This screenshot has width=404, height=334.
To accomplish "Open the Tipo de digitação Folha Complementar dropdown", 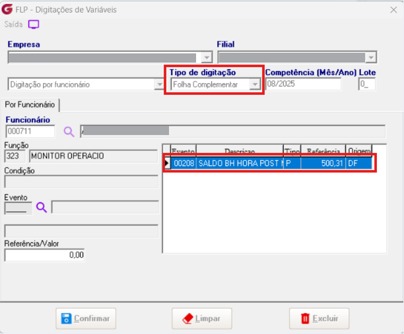I will tap(255, 84).
